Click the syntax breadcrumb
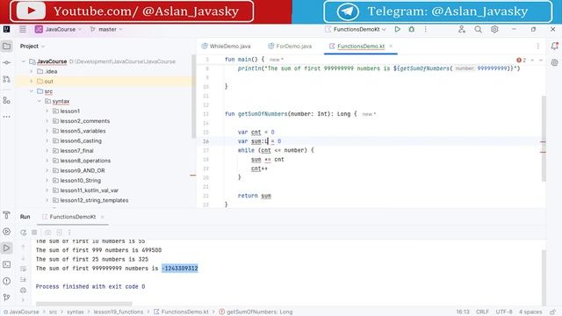The width and height of the screenshot is (562, 316). 76,312
